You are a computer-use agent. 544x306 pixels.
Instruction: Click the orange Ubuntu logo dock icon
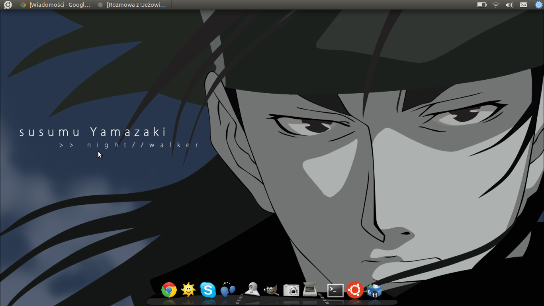[x=355, y=290]
